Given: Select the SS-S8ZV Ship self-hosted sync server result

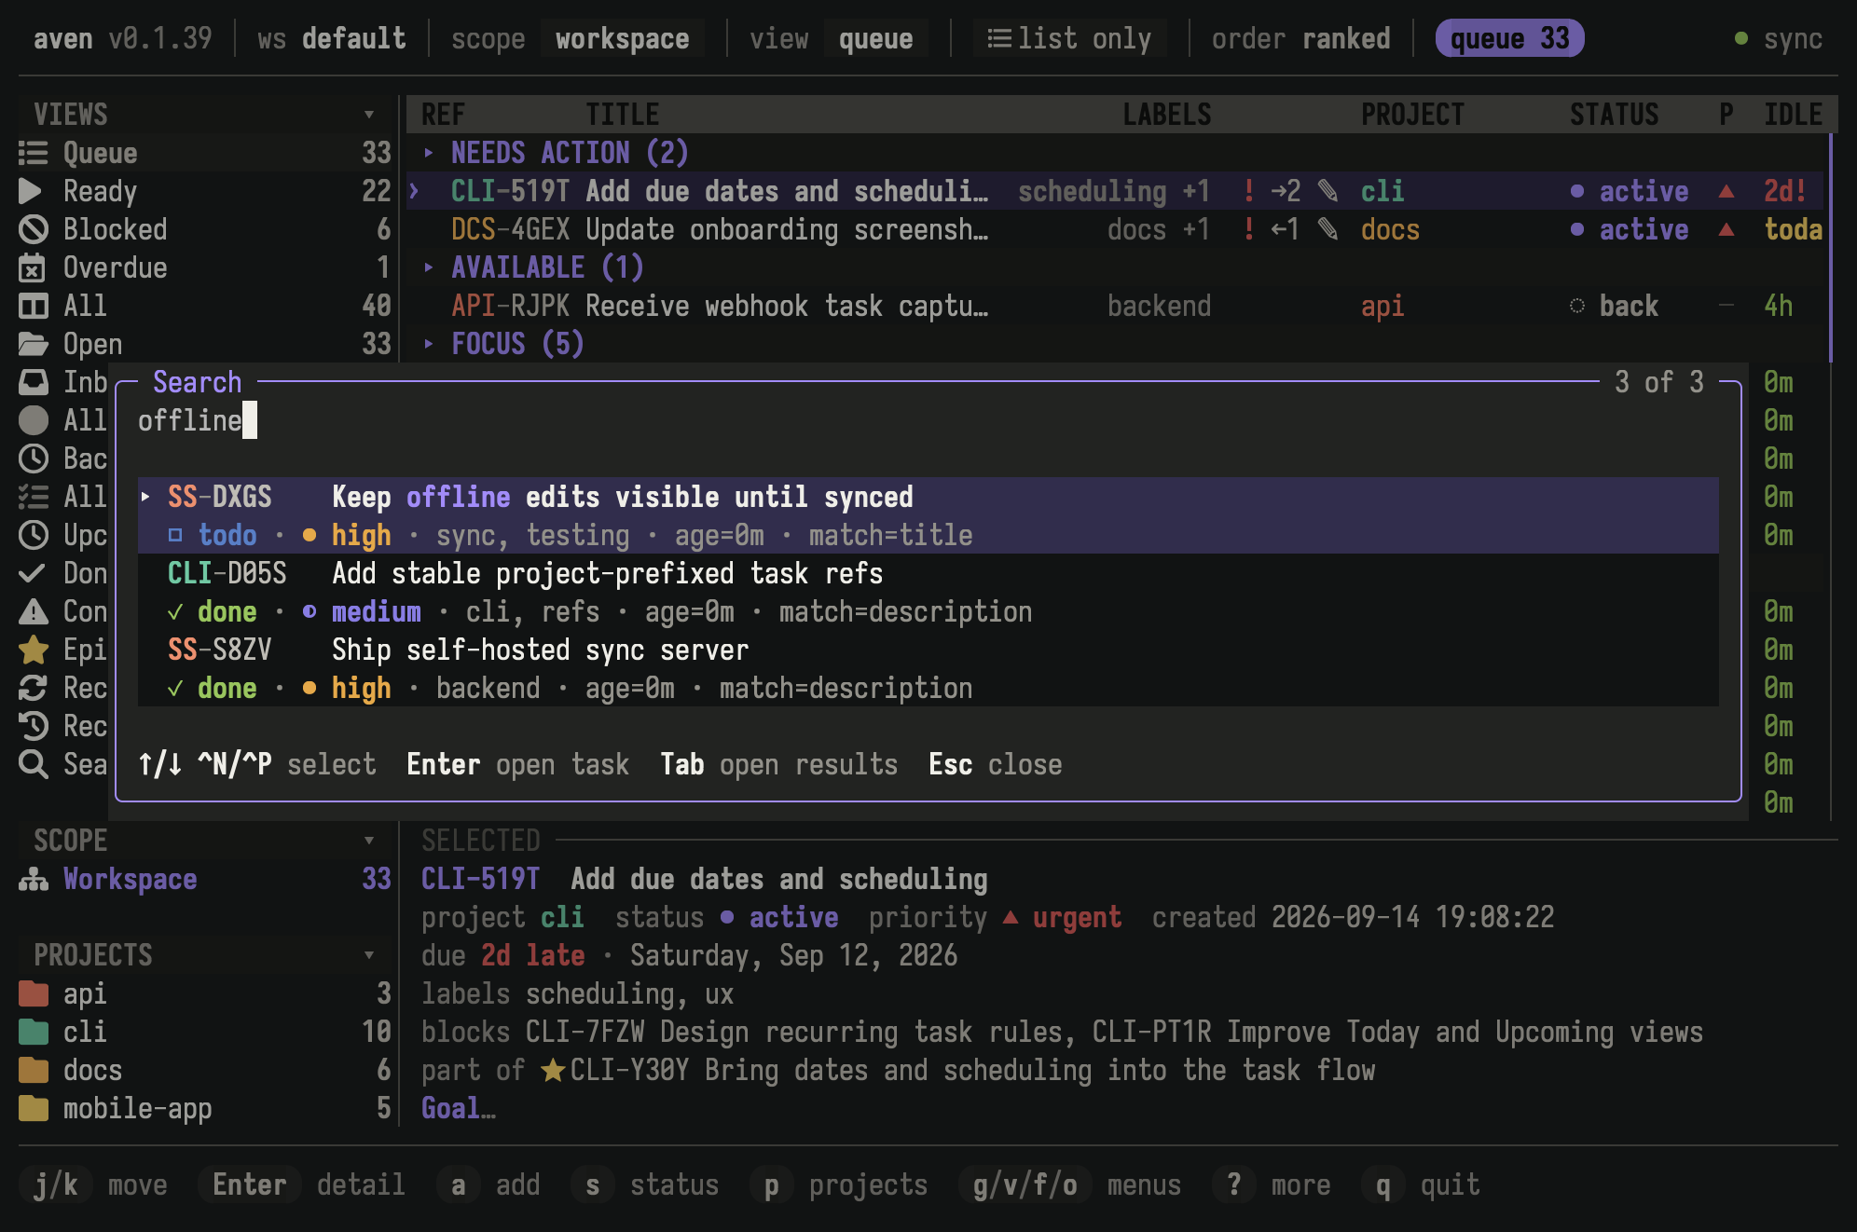Looking at the screenshot, I should pos(928,669).
